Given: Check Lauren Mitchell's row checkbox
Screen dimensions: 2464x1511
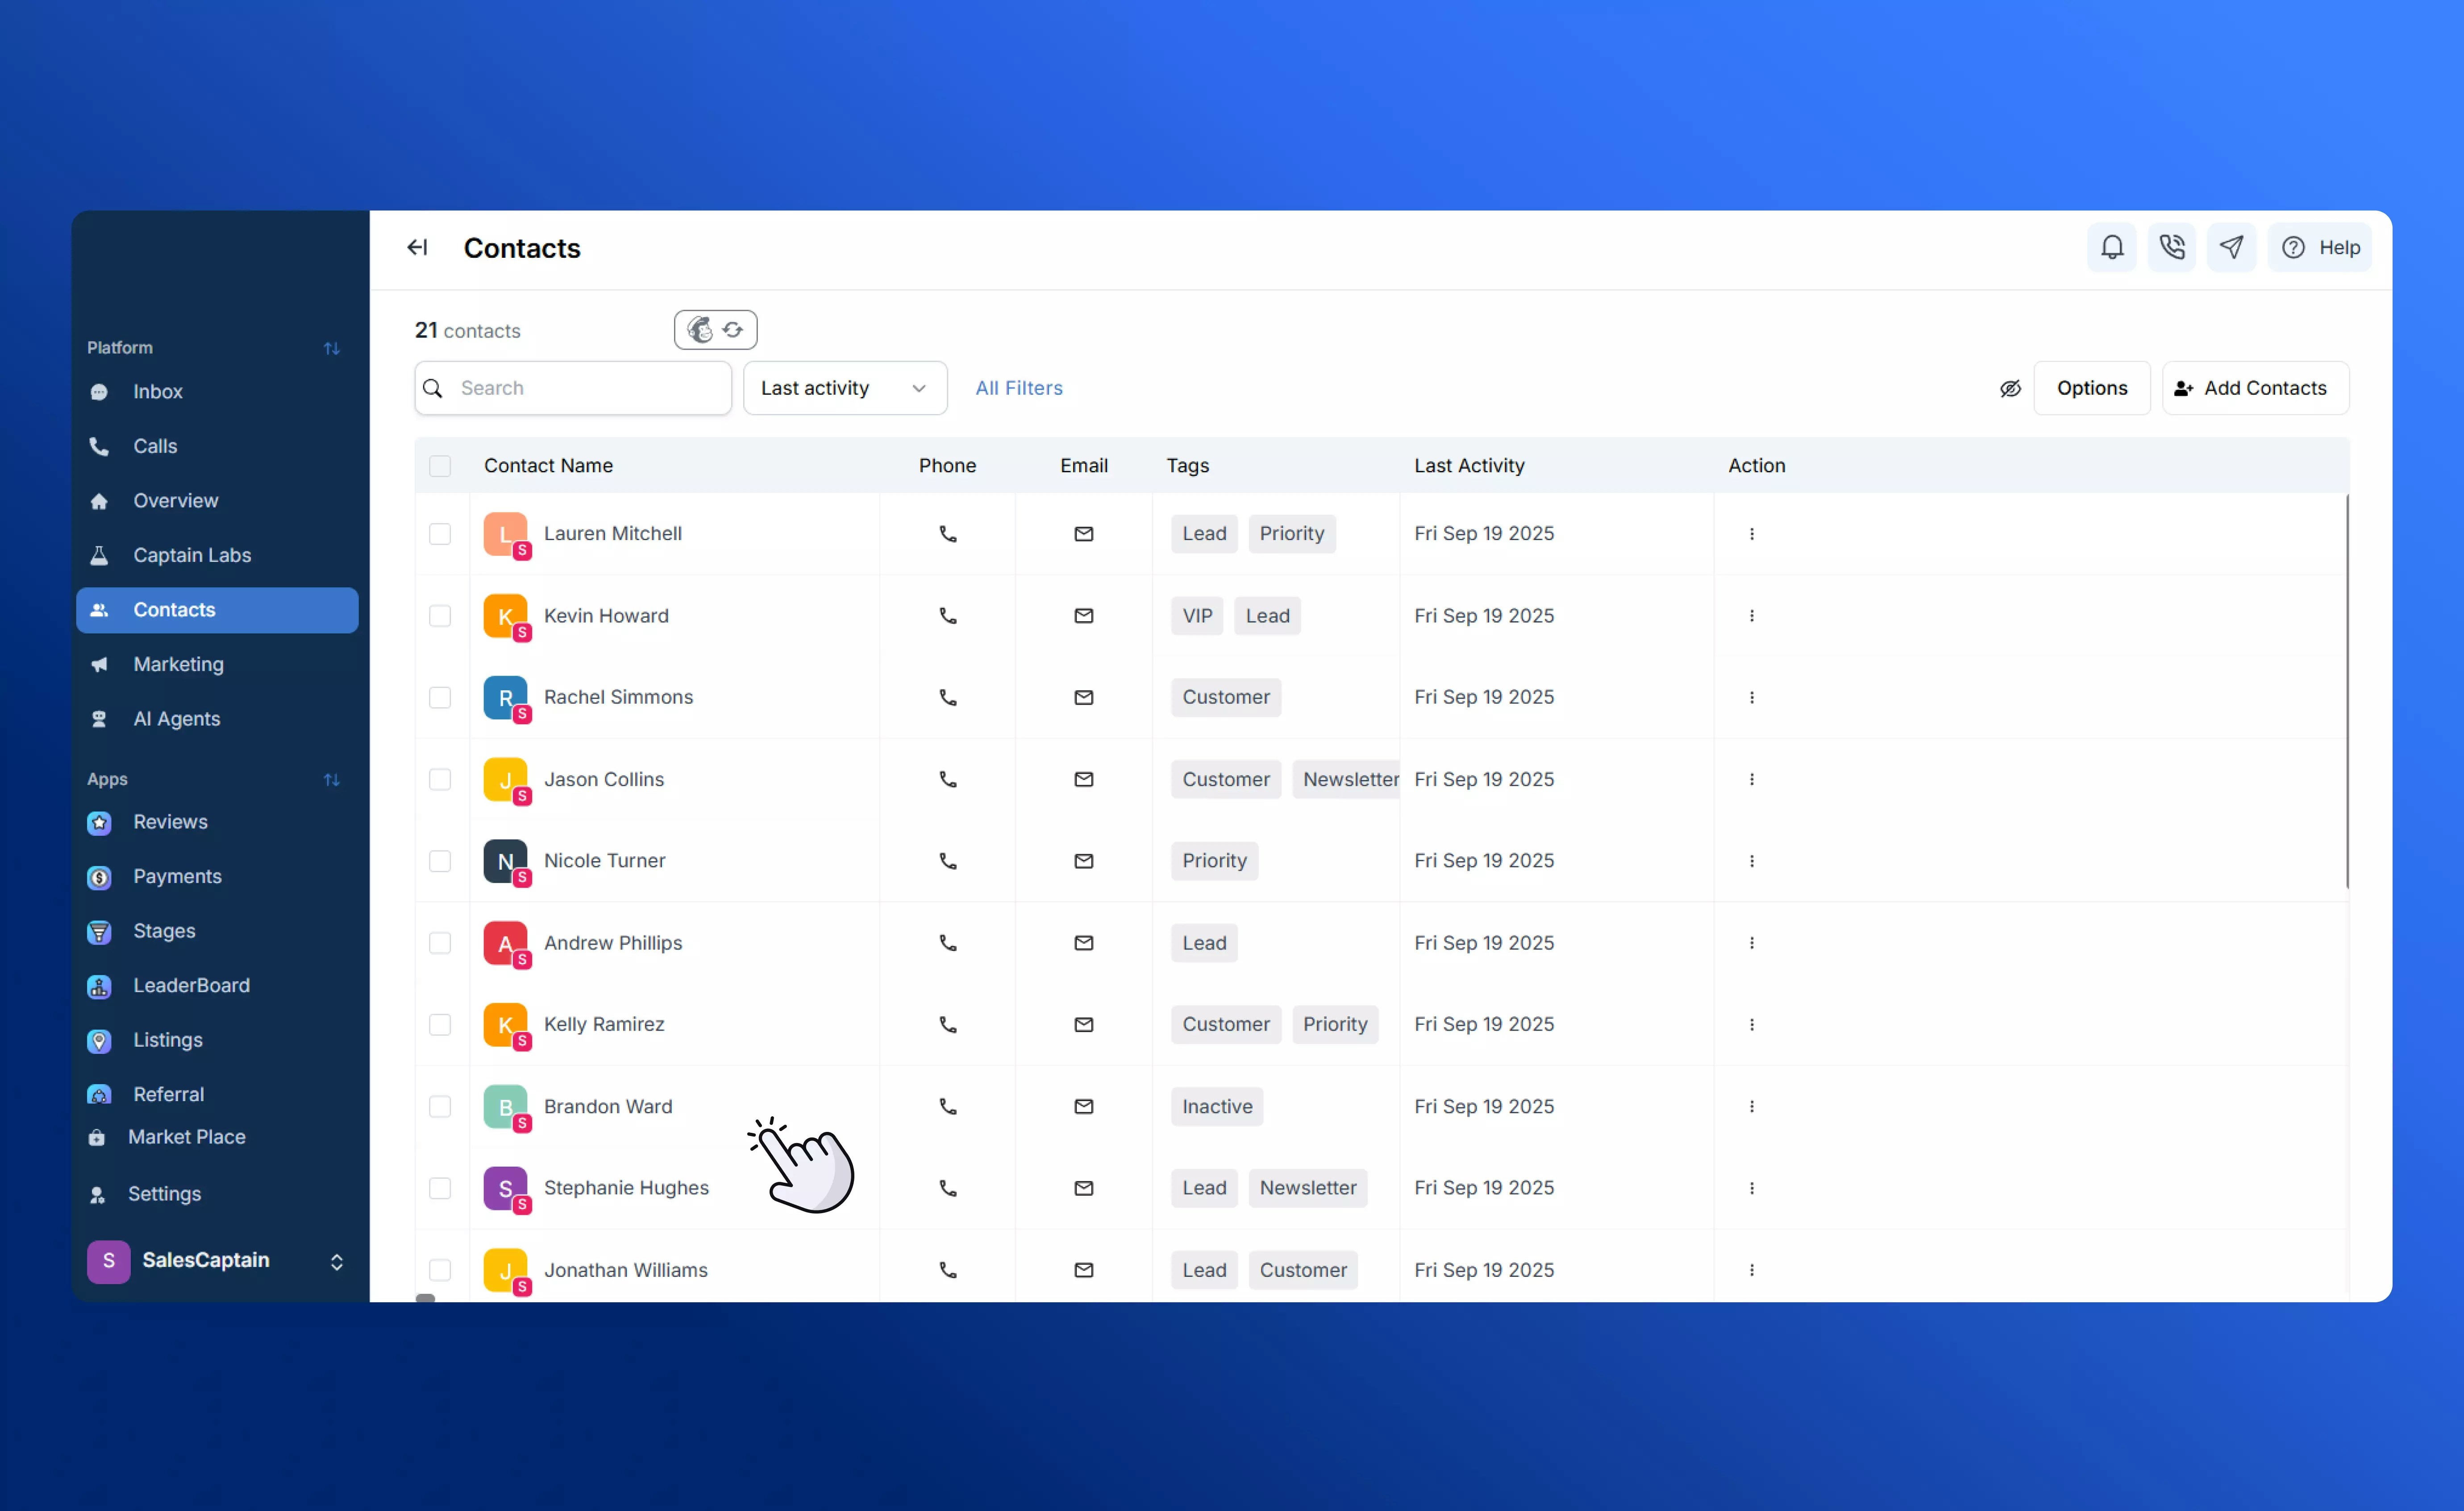Looking at the screenshot, I should point(440,534).
